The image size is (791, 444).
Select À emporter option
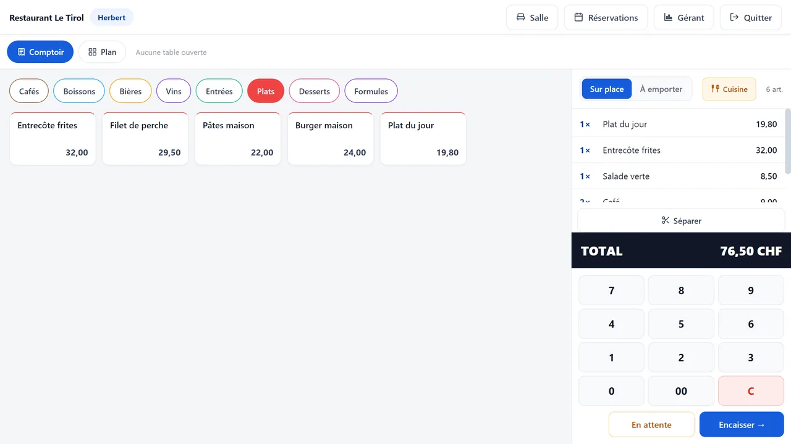pos(661,89)
